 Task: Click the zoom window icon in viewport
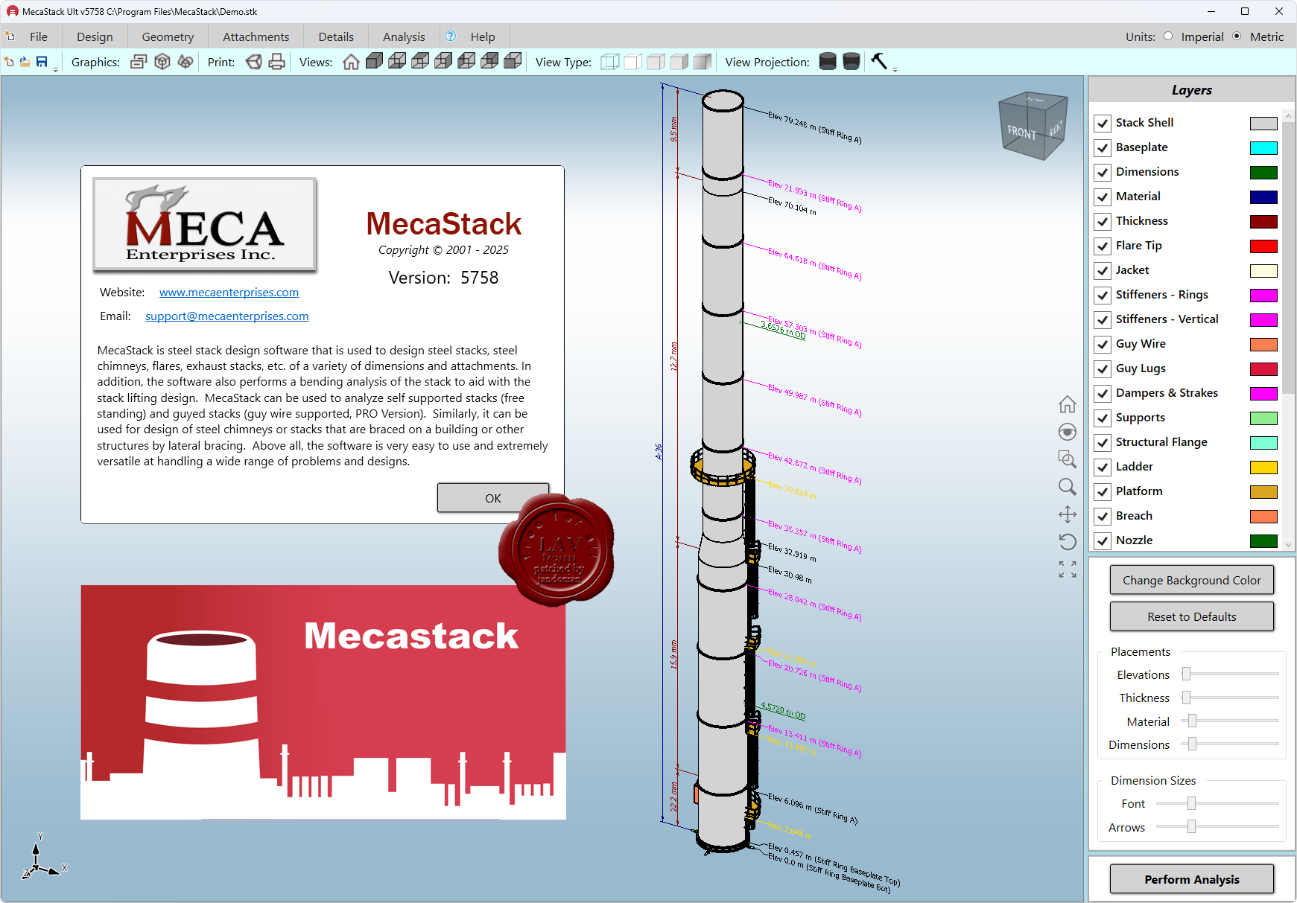click(1068, 459)
